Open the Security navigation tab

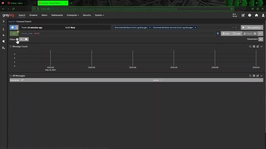87,15
